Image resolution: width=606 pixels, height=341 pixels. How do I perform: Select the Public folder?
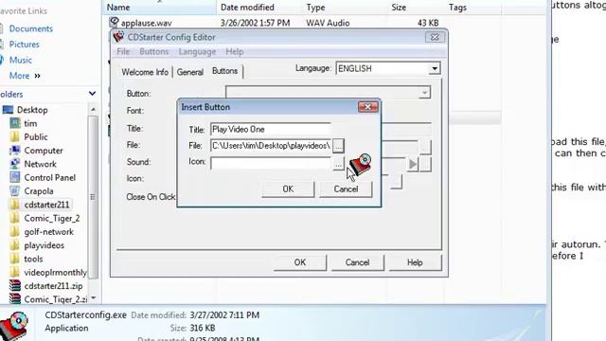(36, 137)
